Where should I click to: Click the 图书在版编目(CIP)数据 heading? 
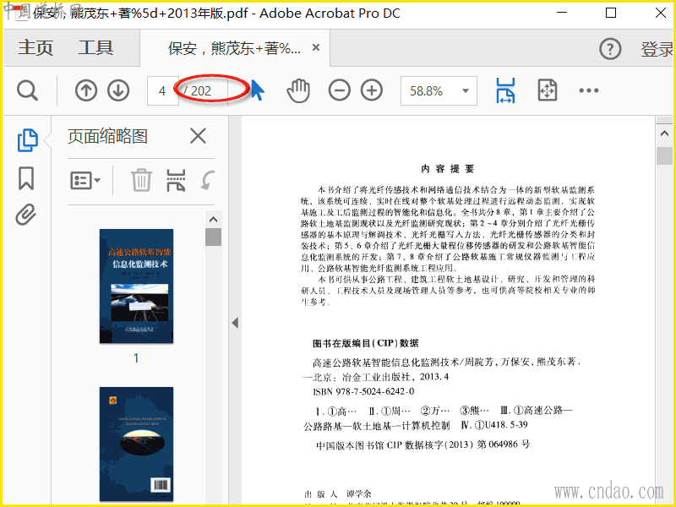coord(366,343)
